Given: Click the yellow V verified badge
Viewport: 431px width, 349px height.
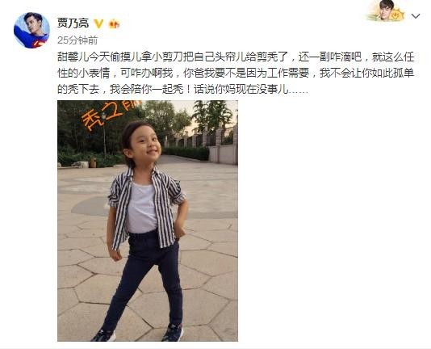Looking at the screenshot, I should tap(98, 23).
